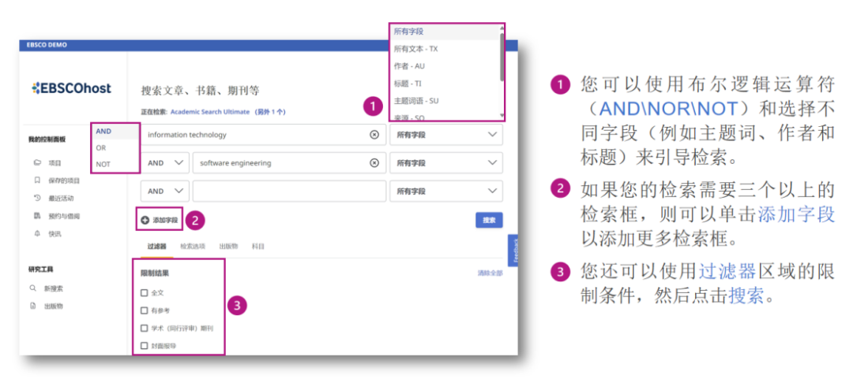The height and width of the screenshot is (383, 853).
Task: Click the 最近活动 sidebar label
Action: [x=61, y=198]
